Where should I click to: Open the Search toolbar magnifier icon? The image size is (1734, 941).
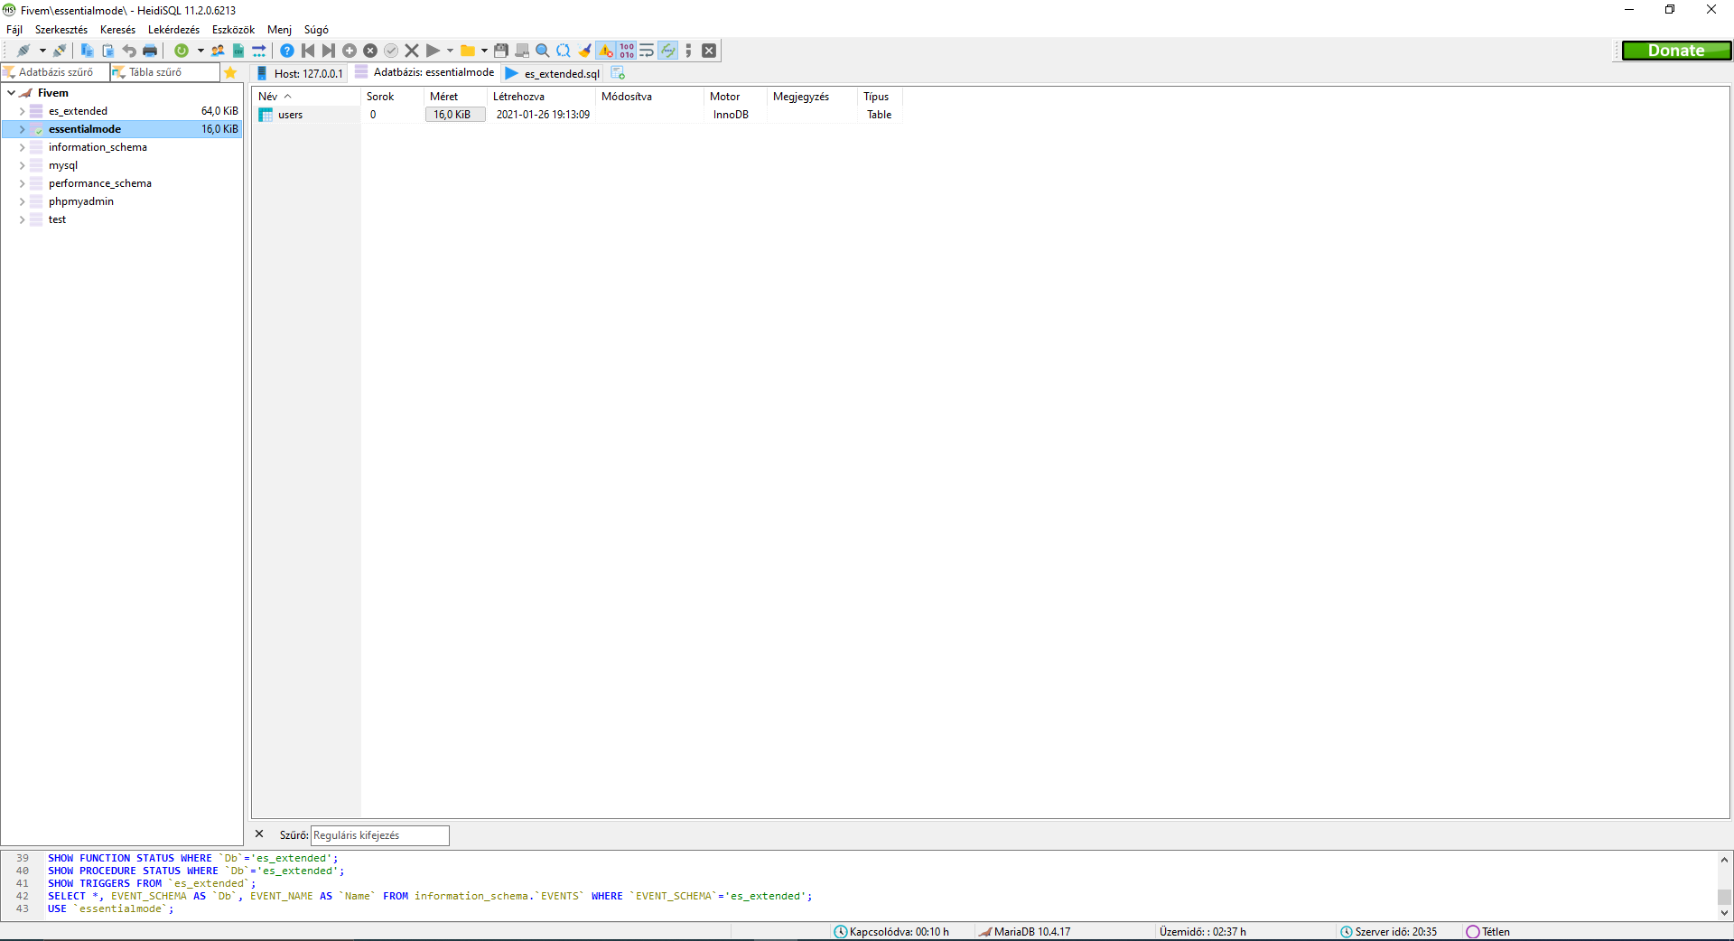click(x=542, y=51)
